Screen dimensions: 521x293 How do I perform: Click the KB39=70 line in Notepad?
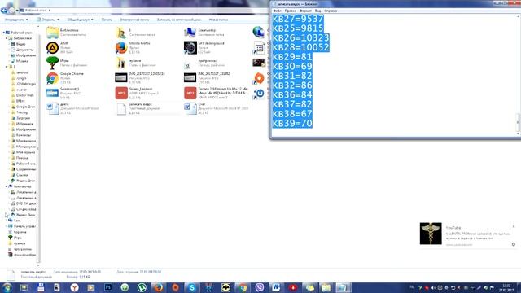point(292,124)
